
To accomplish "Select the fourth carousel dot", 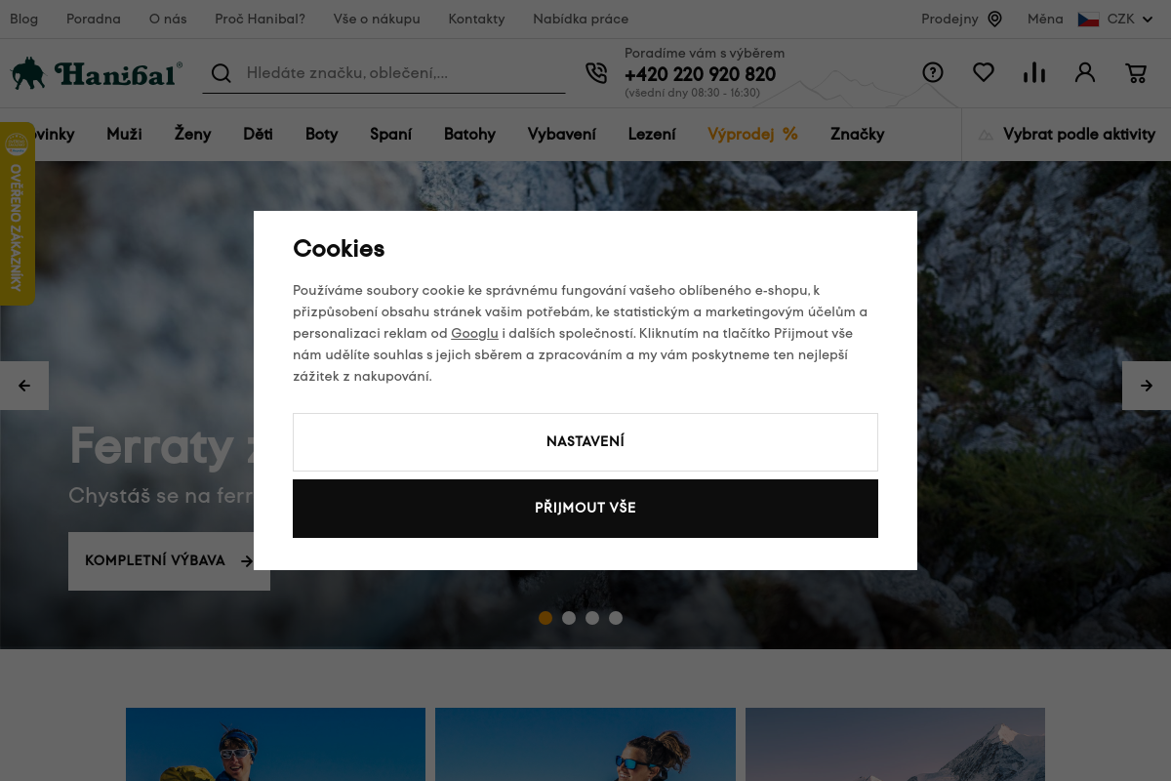I will [616, 618].
